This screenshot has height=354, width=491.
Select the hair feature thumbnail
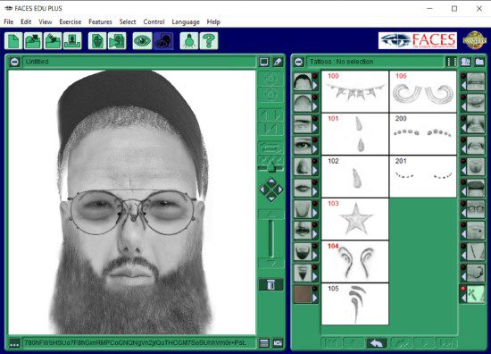(x=303, y=81)
